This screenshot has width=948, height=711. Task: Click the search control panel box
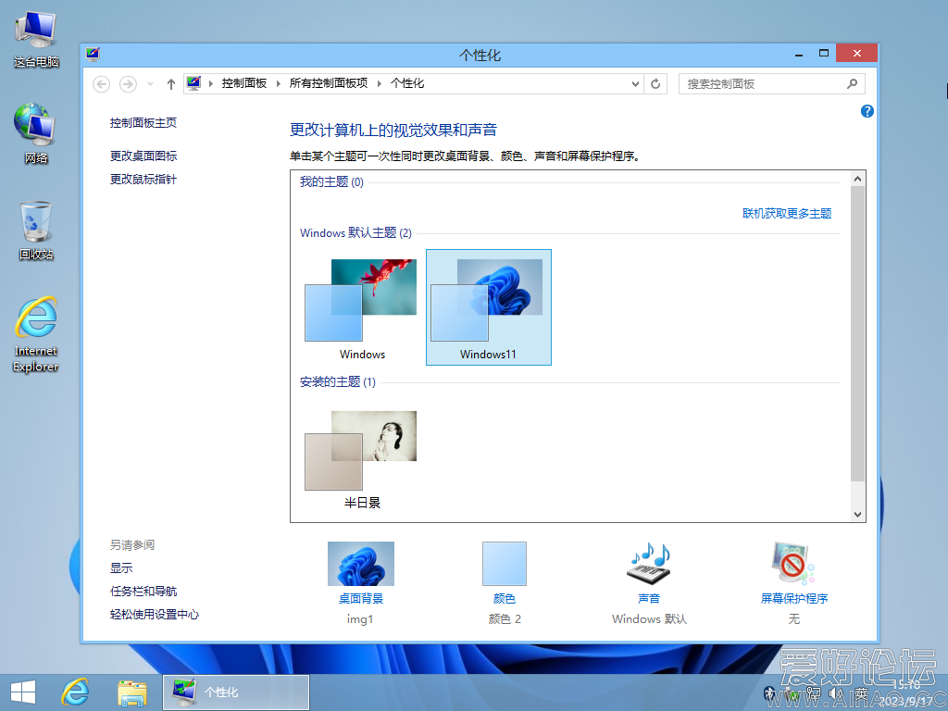(763, 83)
